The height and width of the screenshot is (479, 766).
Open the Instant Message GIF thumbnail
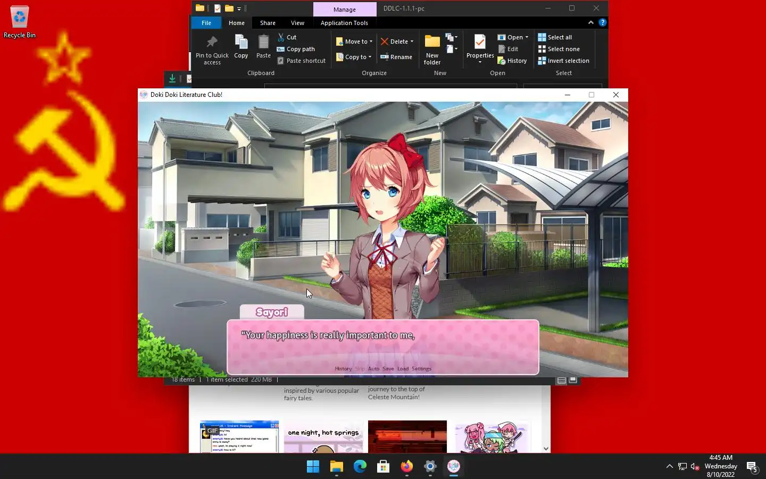239,437
